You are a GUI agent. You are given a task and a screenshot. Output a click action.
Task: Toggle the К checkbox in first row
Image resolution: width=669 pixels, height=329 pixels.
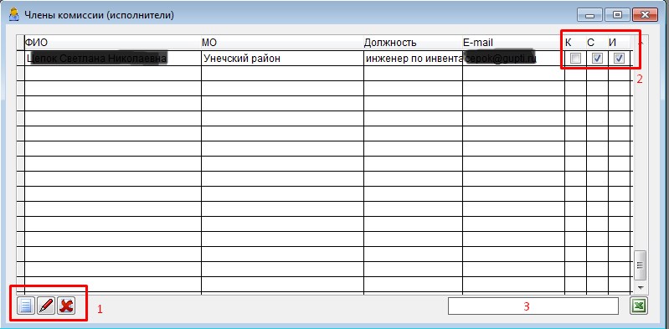[x=575, y=59]
